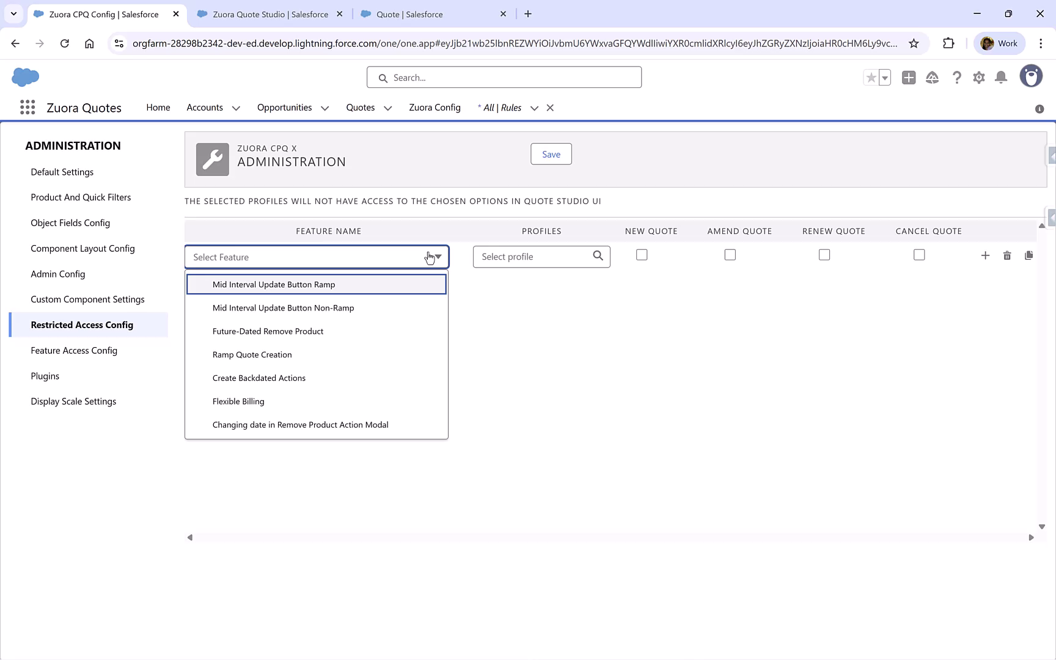Click the Save button

[x=551, y=154]
